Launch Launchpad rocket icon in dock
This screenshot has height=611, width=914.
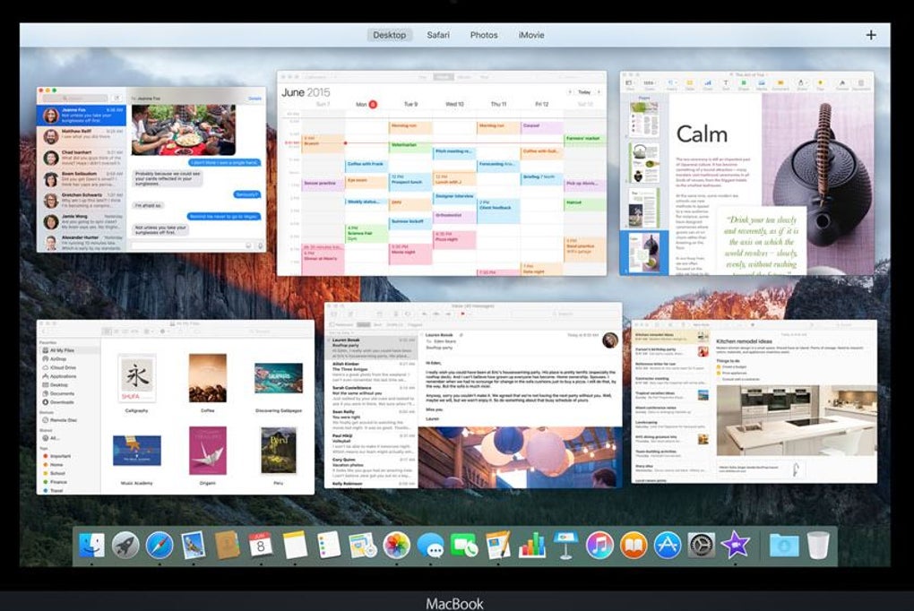pyautogui.click(x=125, y=546)
